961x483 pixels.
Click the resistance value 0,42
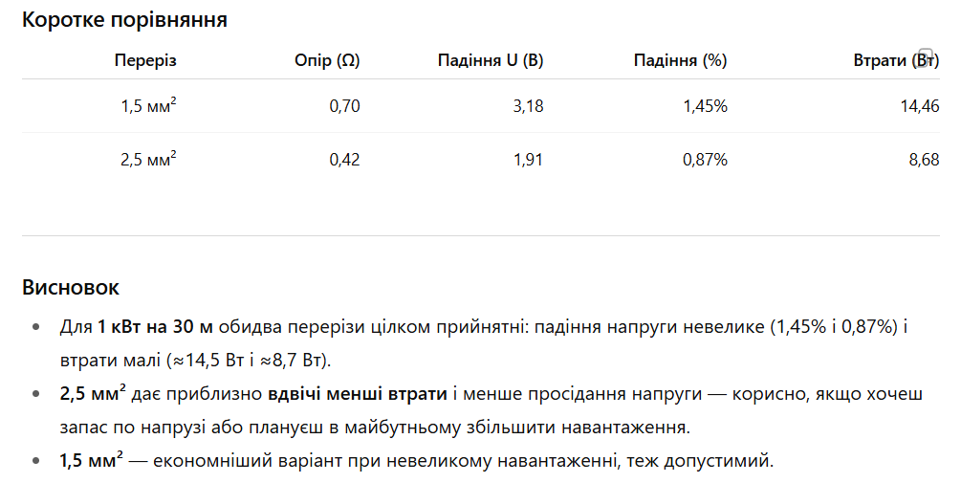pos(344,160)
